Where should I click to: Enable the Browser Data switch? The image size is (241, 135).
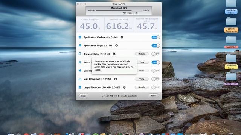pyautogui.click(x=156, y=54)
